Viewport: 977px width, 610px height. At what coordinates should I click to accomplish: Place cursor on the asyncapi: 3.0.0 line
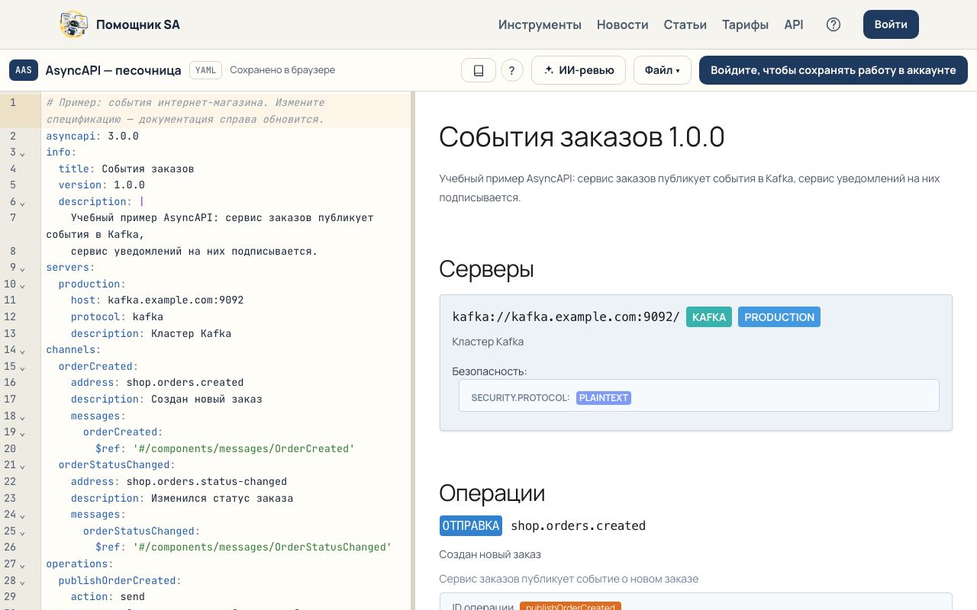click(x=92, y=136)
